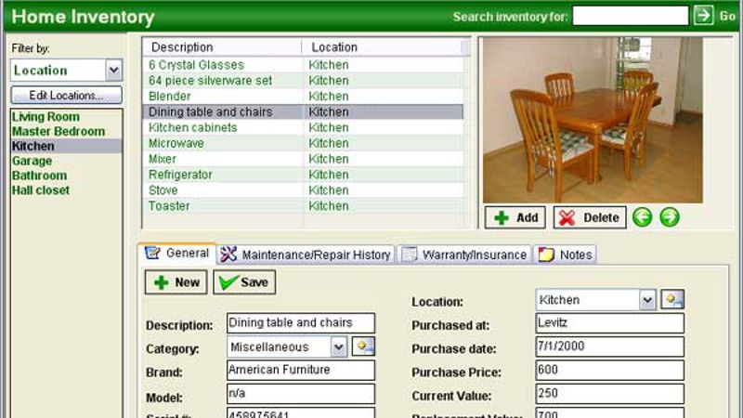Sort by the Description column header
This screenshot has width=743, height=418.
tap(222, 47)
